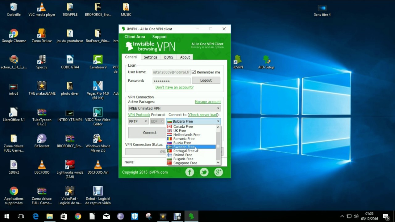395x222 pixels.
Task: Select the VLC media player desktop icon
Action: tap(42, 10)
